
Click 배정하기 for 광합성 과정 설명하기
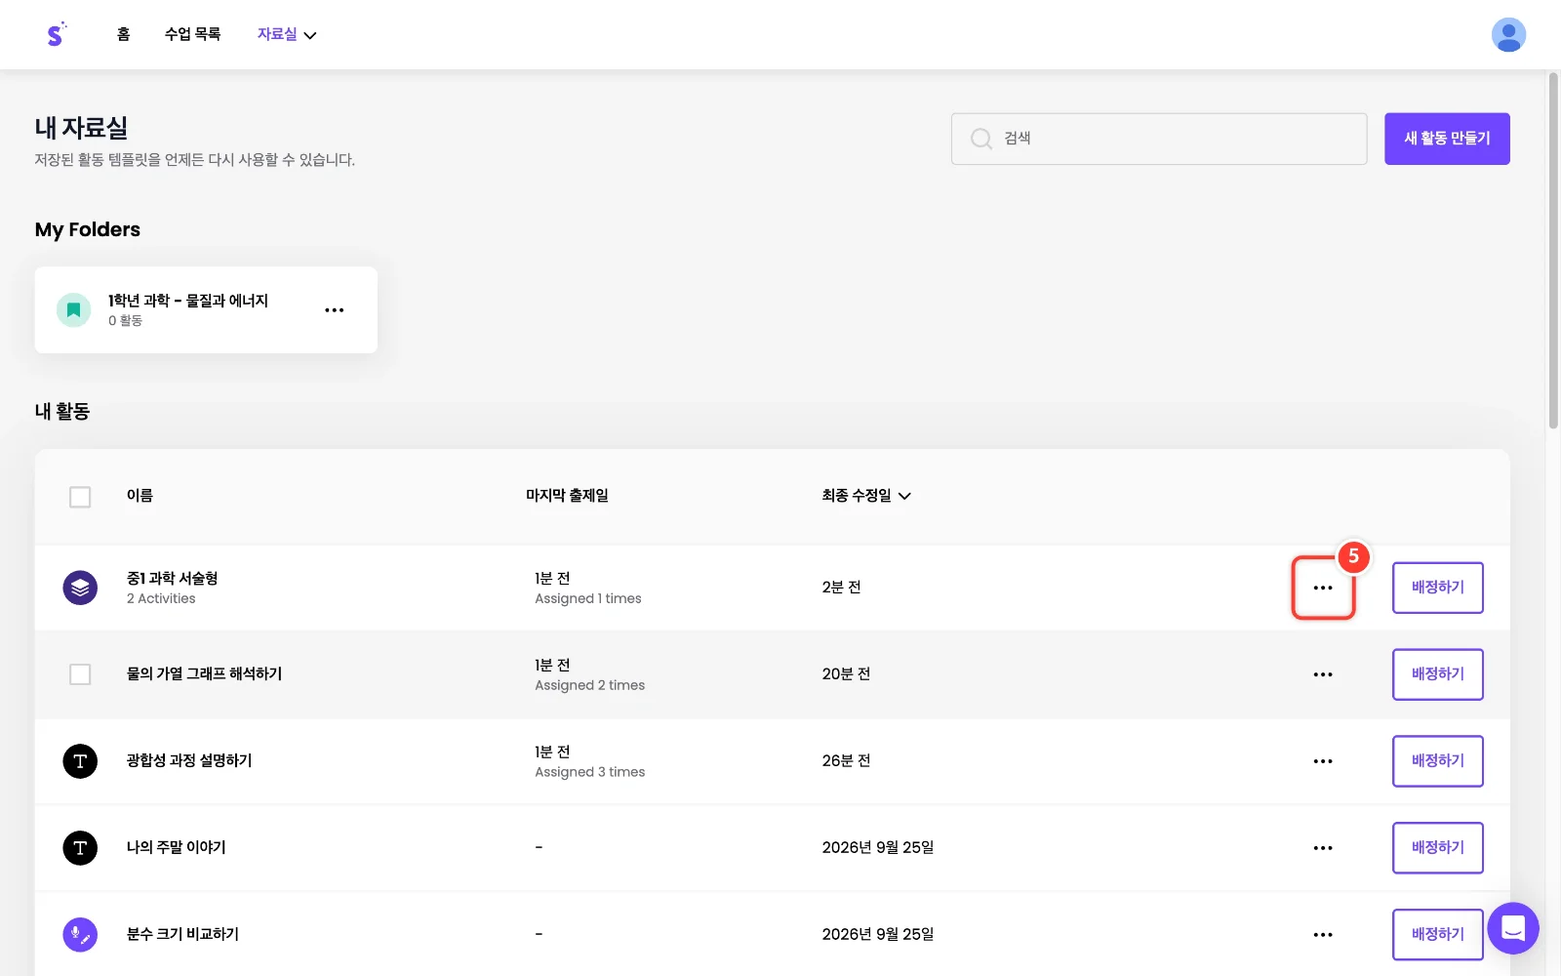click(1438, 761)
